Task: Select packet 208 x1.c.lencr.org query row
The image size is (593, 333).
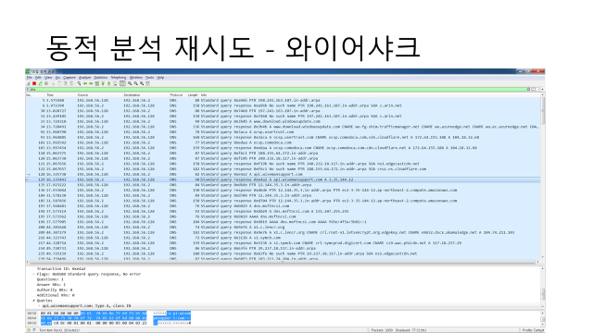Action: (283, 228)
